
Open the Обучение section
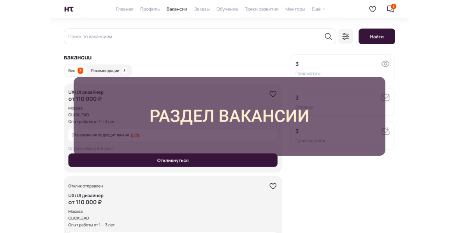227,9
